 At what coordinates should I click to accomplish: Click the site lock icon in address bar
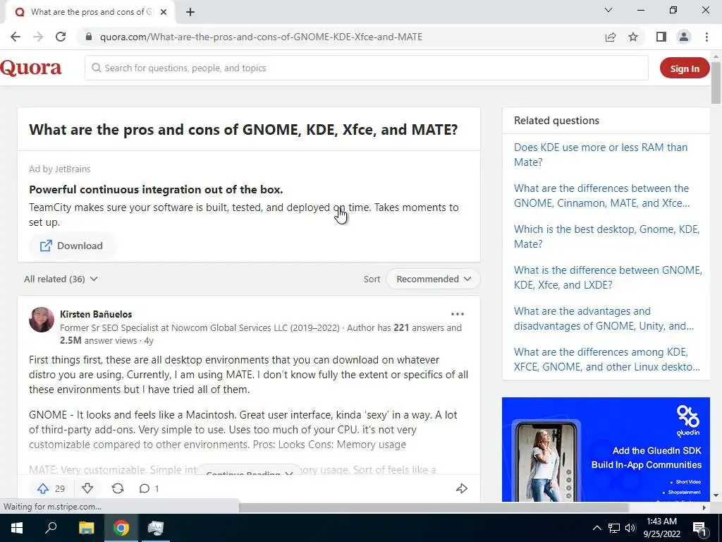pyautogui.click(x=89, y=37)
